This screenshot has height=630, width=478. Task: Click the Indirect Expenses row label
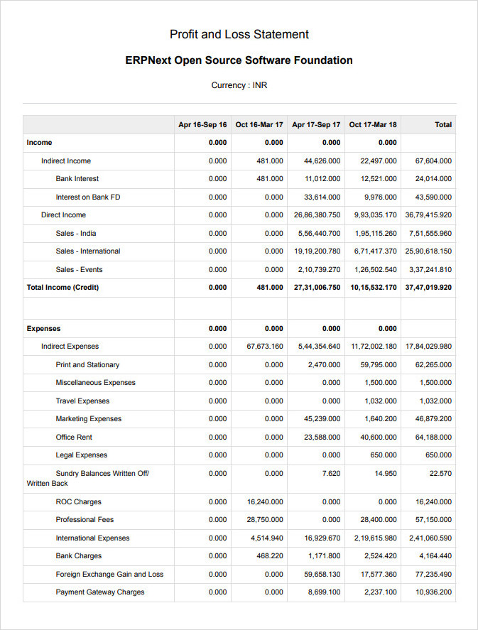point(70,347)
